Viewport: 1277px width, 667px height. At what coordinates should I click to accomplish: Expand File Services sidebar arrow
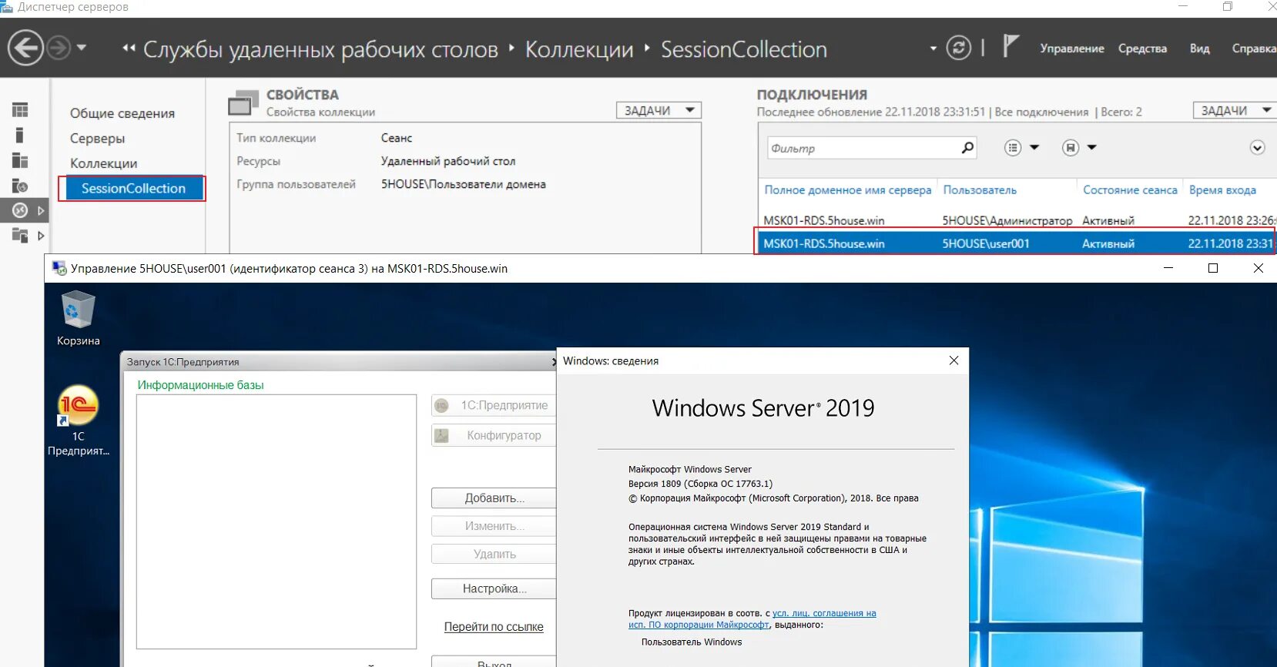point(41,236)
